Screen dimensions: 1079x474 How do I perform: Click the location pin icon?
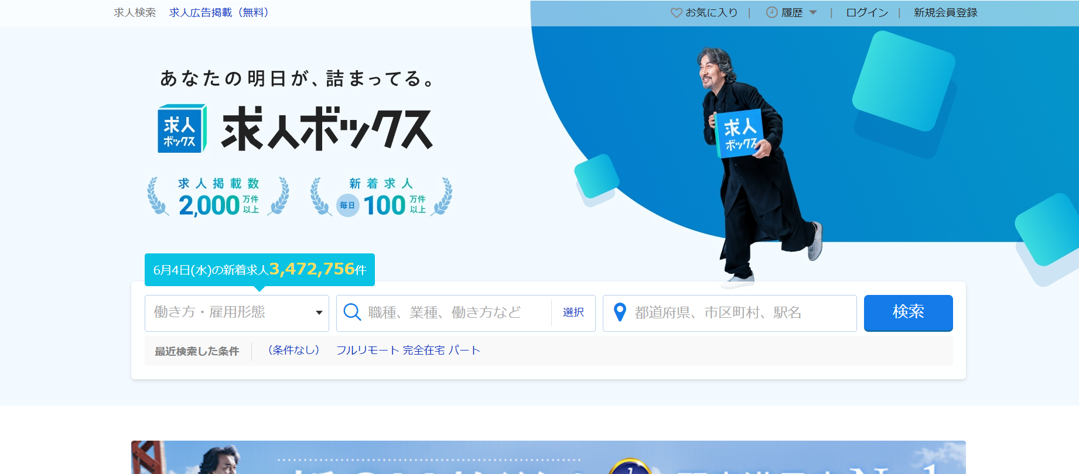click(620, 312)
